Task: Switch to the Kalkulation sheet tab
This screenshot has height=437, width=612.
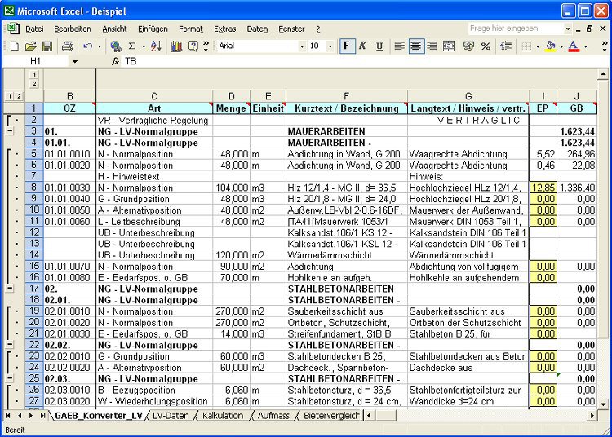Action: coord(223,416)
